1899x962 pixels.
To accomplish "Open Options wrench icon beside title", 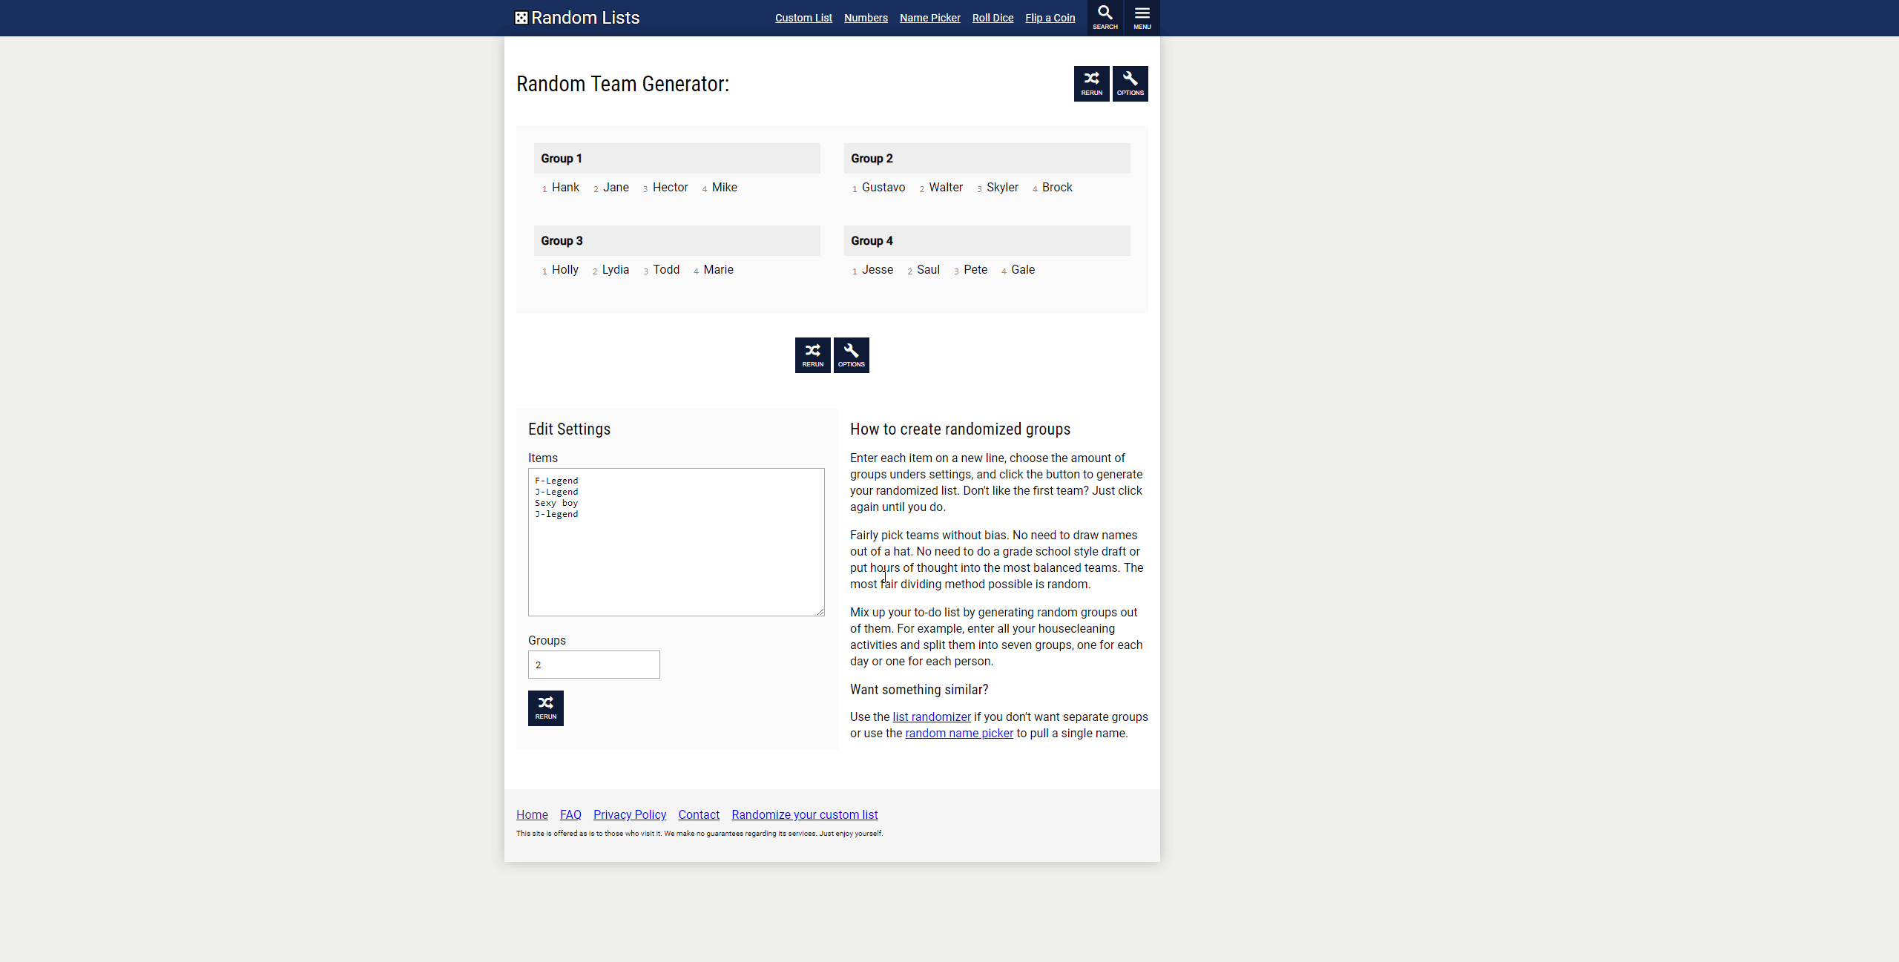I will pos(1130,83).
